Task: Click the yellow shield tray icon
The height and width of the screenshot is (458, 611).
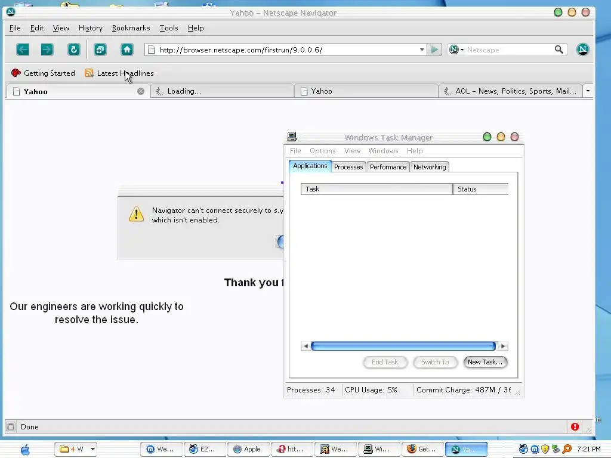Action: pyautogui.click(x=545, y=449)
